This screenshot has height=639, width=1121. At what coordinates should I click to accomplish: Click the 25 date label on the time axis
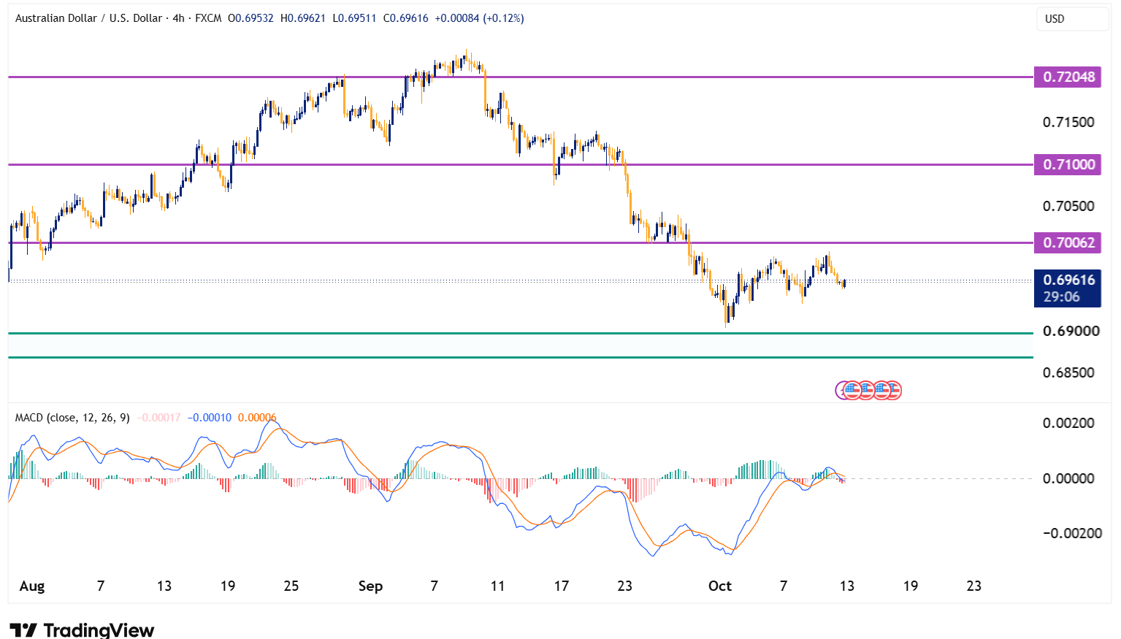[x=291, y=586]
